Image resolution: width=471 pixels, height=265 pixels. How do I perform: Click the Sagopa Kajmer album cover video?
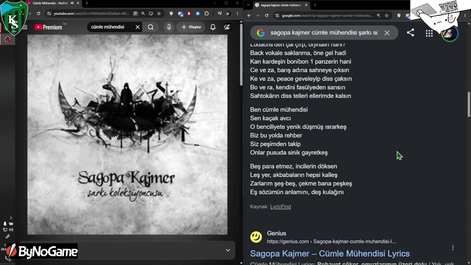pos(127,134)
